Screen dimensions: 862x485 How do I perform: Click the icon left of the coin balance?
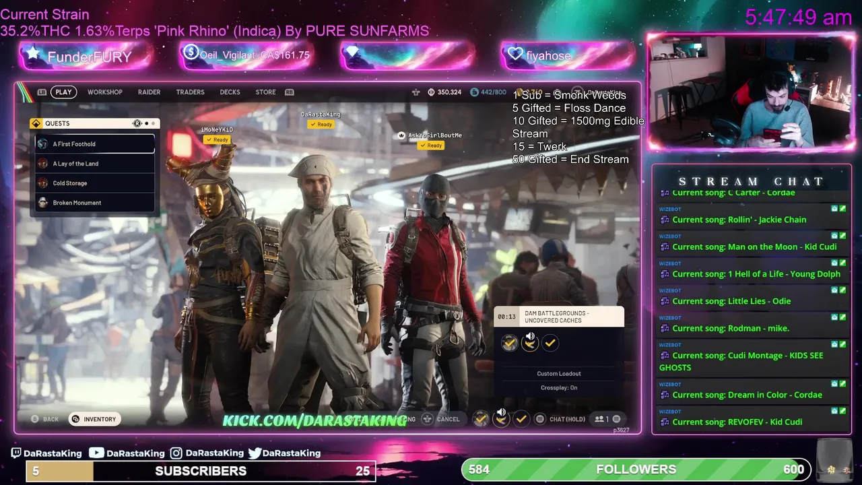click(416, 92)
